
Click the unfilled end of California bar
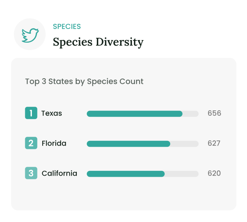coord(182,174)
